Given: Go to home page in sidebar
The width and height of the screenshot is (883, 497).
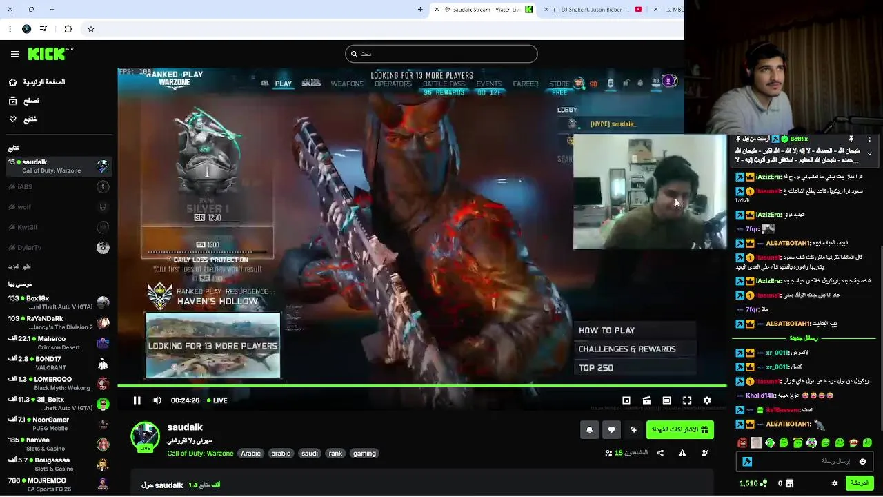Looking at the screenshot, I should 37,82.
